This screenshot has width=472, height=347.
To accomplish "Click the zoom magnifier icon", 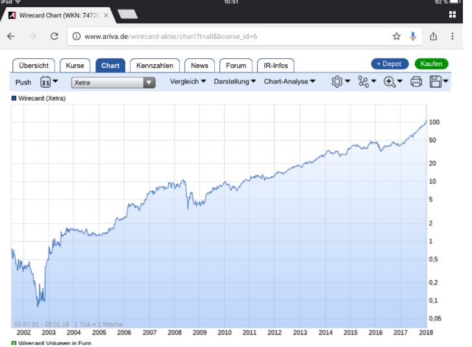I will pos(390,82).
